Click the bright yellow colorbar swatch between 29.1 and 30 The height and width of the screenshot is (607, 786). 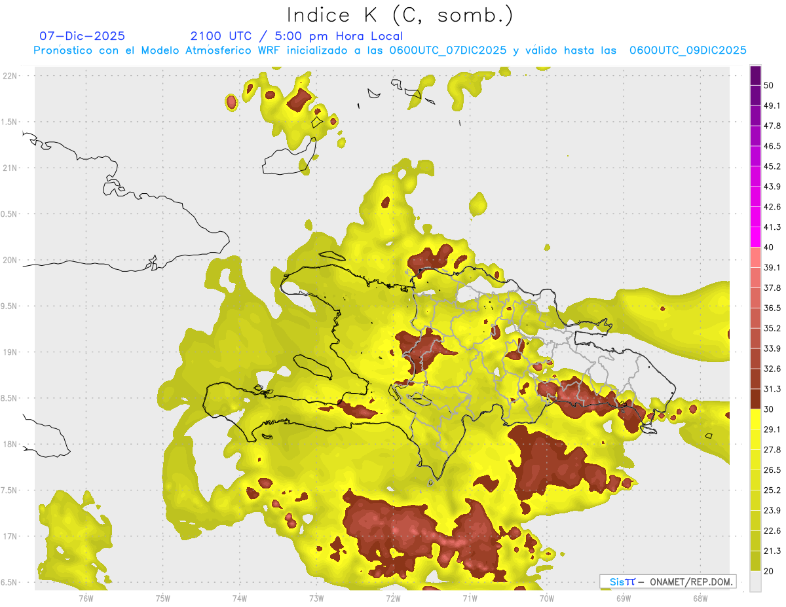tap(755, 420)
